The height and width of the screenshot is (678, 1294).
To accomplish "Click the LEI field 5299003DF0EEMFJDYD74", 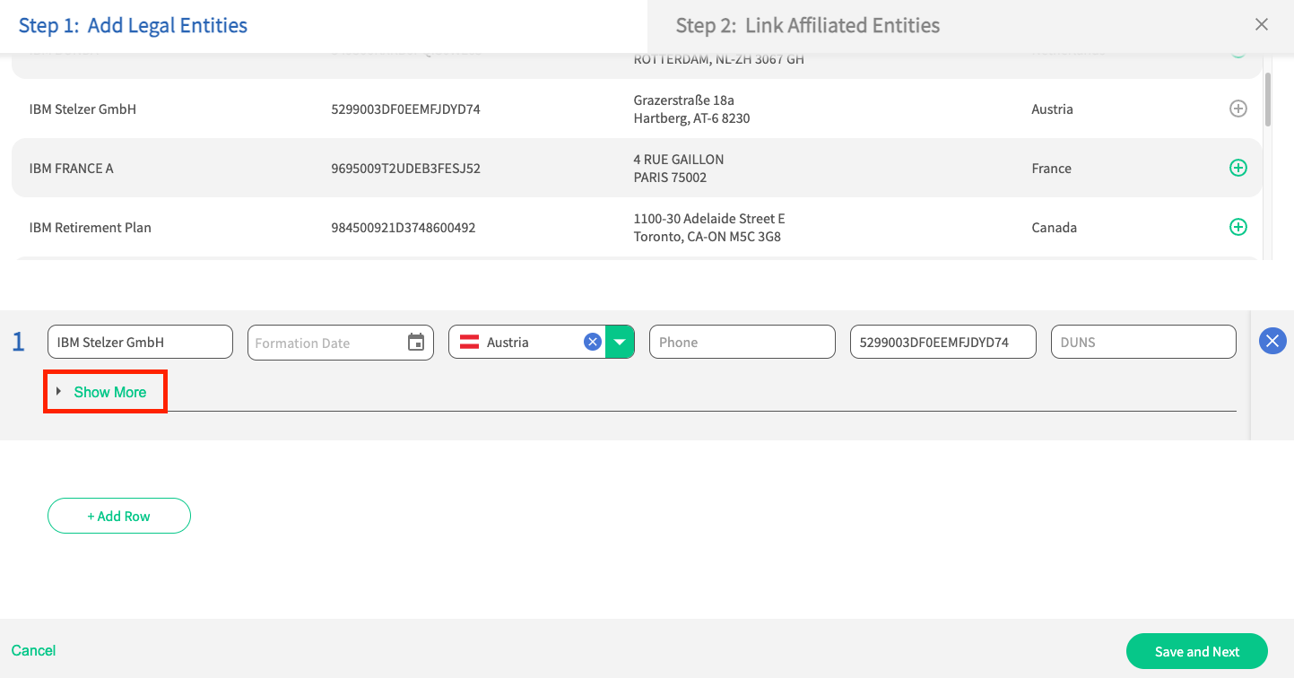I will click(943, 342).
